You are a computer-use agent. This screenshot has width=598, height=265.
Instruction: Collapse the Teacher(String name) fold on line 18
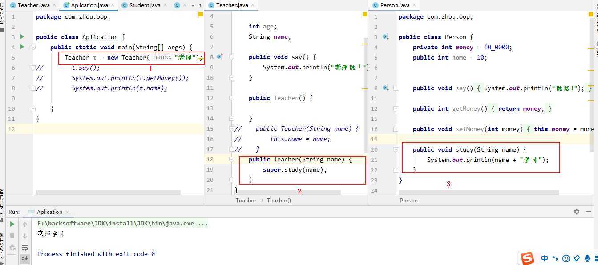point(231,159)
